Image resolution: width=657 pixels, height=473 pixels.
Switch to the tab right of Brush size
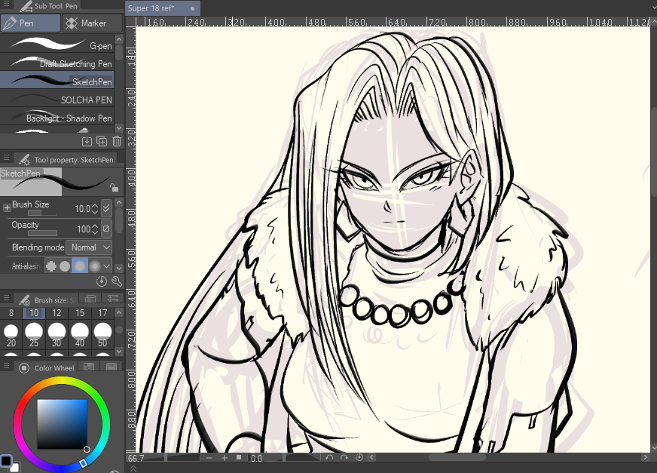pyautogui.click(x=90, y=299)
